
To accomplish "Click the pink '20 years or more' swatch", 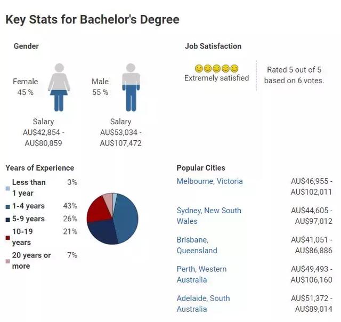I will tap(7, 261).
